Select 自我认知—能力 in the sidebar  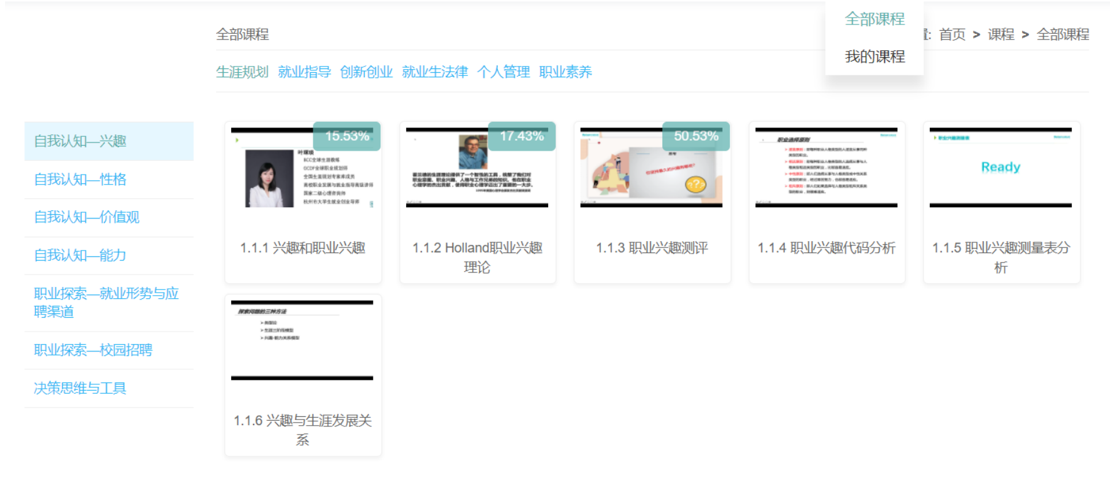109,256
